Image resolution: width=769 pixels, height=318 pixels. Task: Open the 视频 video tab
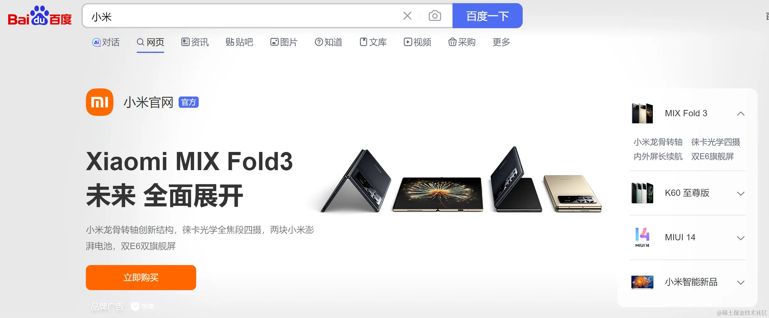click(x=417, y=42)
